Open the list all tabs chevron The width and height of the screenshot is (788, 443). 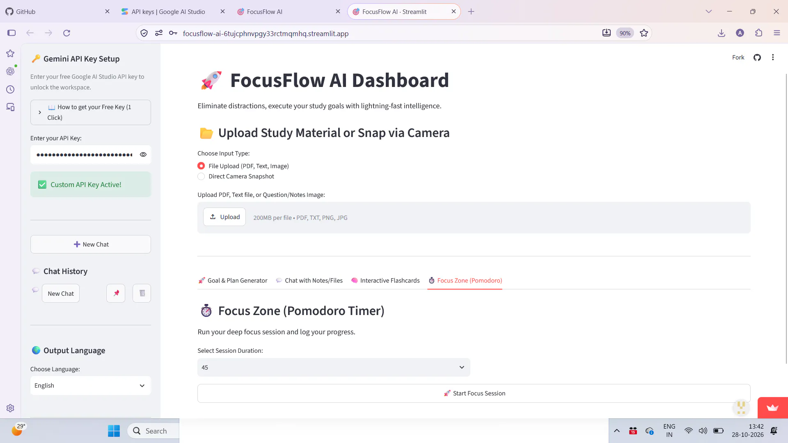[x=709, y=11]
